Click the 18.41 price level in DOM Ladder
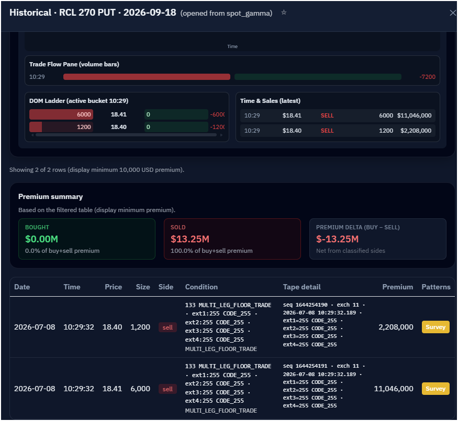The height and width of the screenshot is (421, 458). click(x=119, y=114)
